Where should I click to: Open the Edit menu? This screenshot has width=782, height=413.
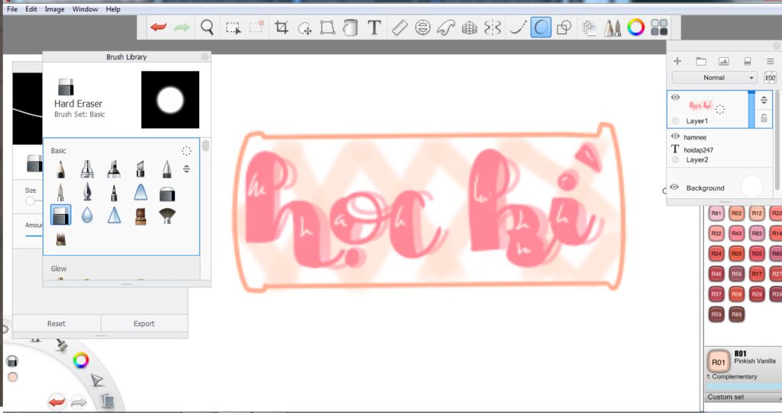tap(31, 9)
